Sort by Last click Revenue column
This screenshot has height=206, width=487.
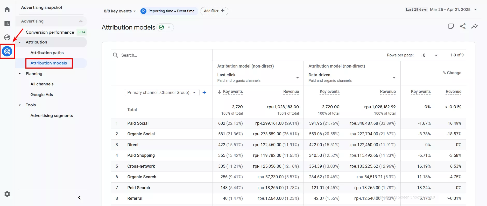click(291, 92)
